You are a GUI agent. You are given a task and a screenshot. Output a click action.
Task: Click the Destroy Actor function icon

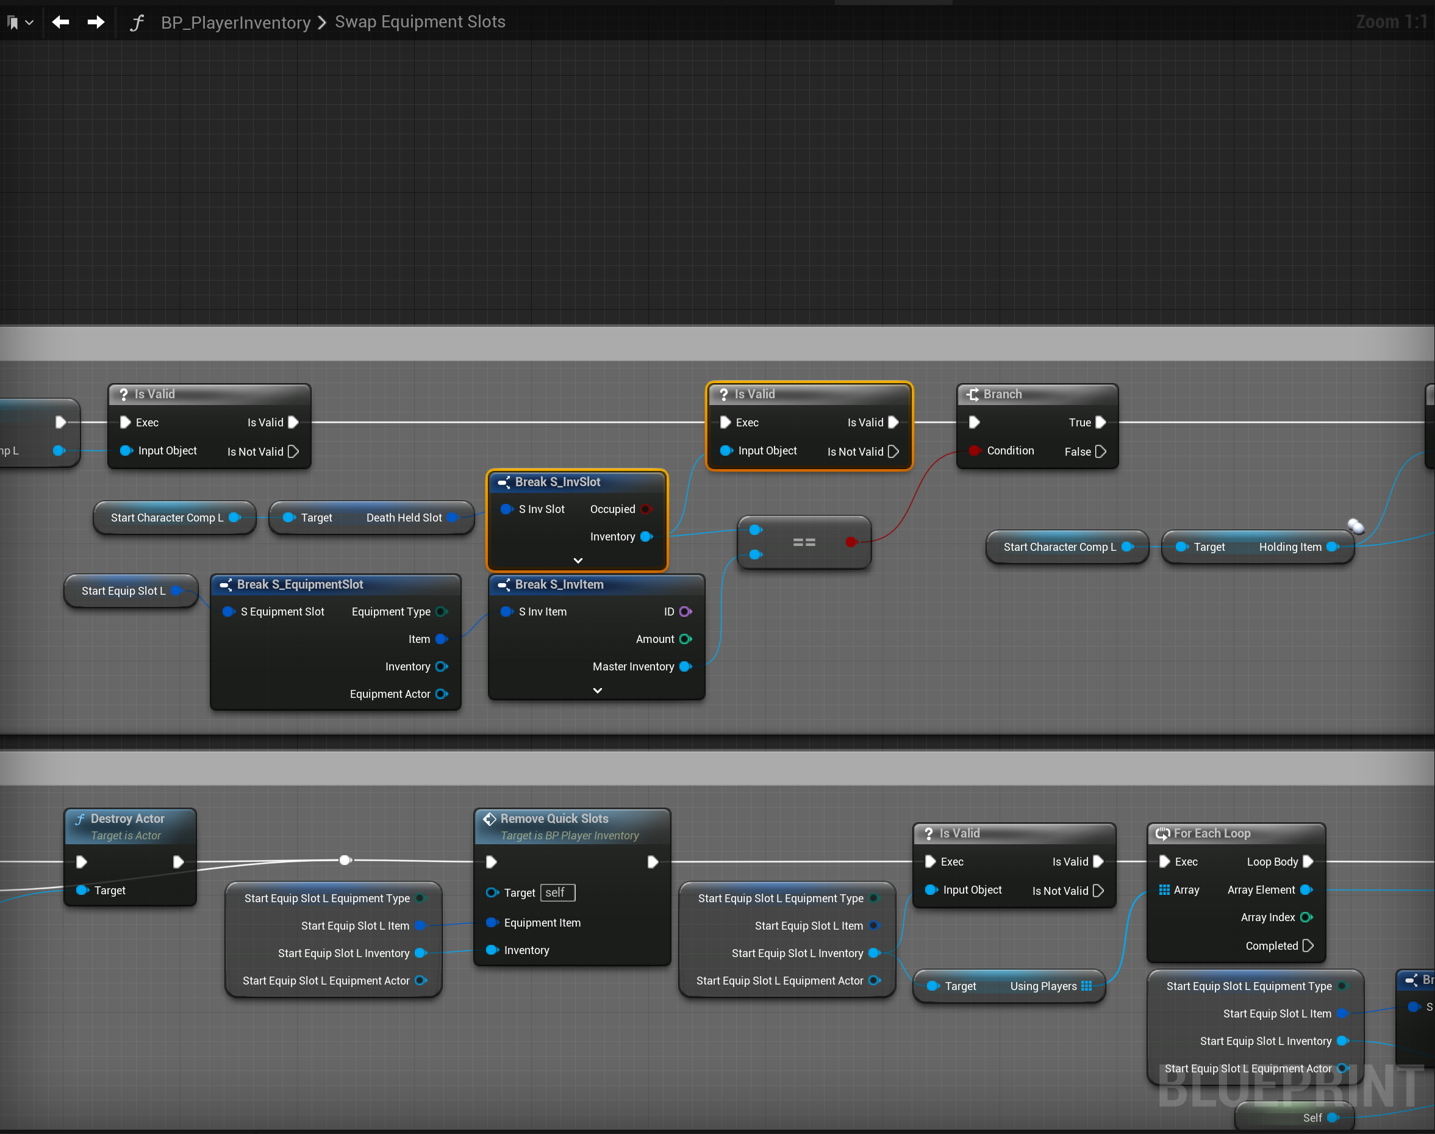coord(81,819)
